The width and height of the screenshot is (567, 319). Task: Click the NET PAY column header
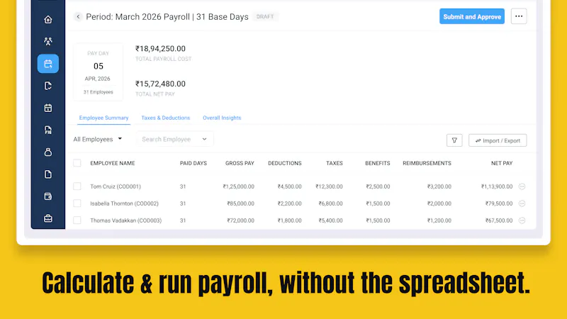click(x=502, y=164)
